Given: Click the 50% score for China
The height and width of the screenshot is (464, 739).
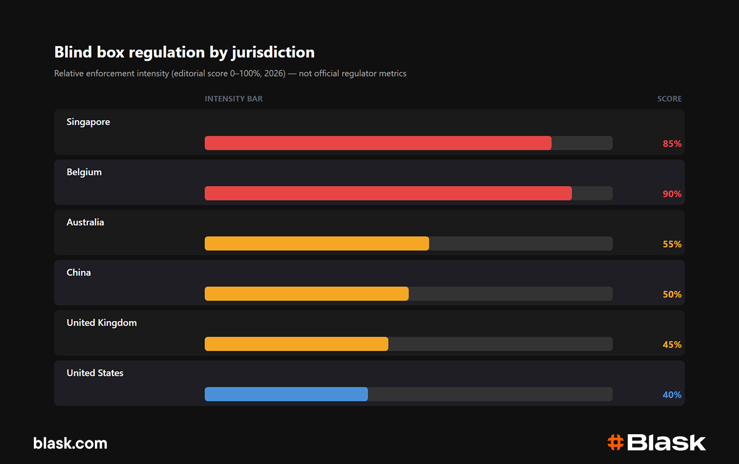Looking at the screenshot, I should (672, 295).
